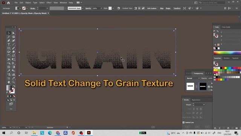Select the Paintbrush tool

coord(14,48)
